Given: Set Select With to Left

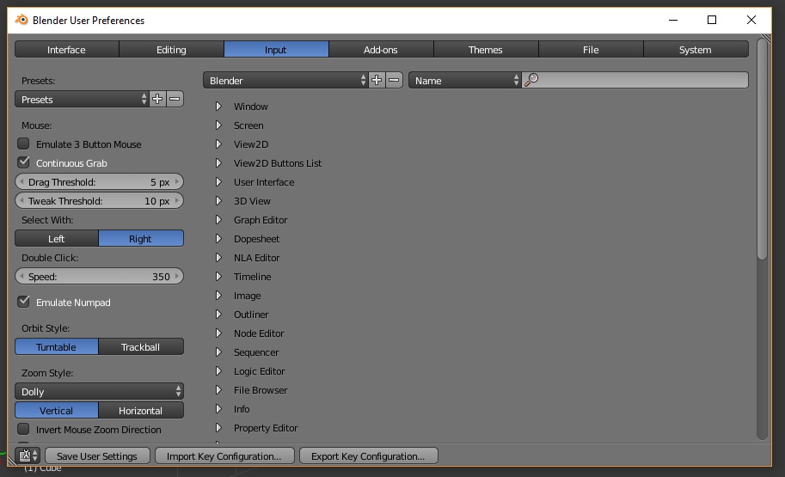Looking at the screenshot, I should pyautogui.click(x=57, y=239).
